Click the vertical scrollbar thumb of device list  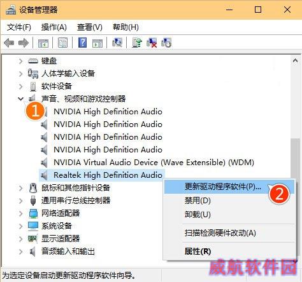[295, 158]
